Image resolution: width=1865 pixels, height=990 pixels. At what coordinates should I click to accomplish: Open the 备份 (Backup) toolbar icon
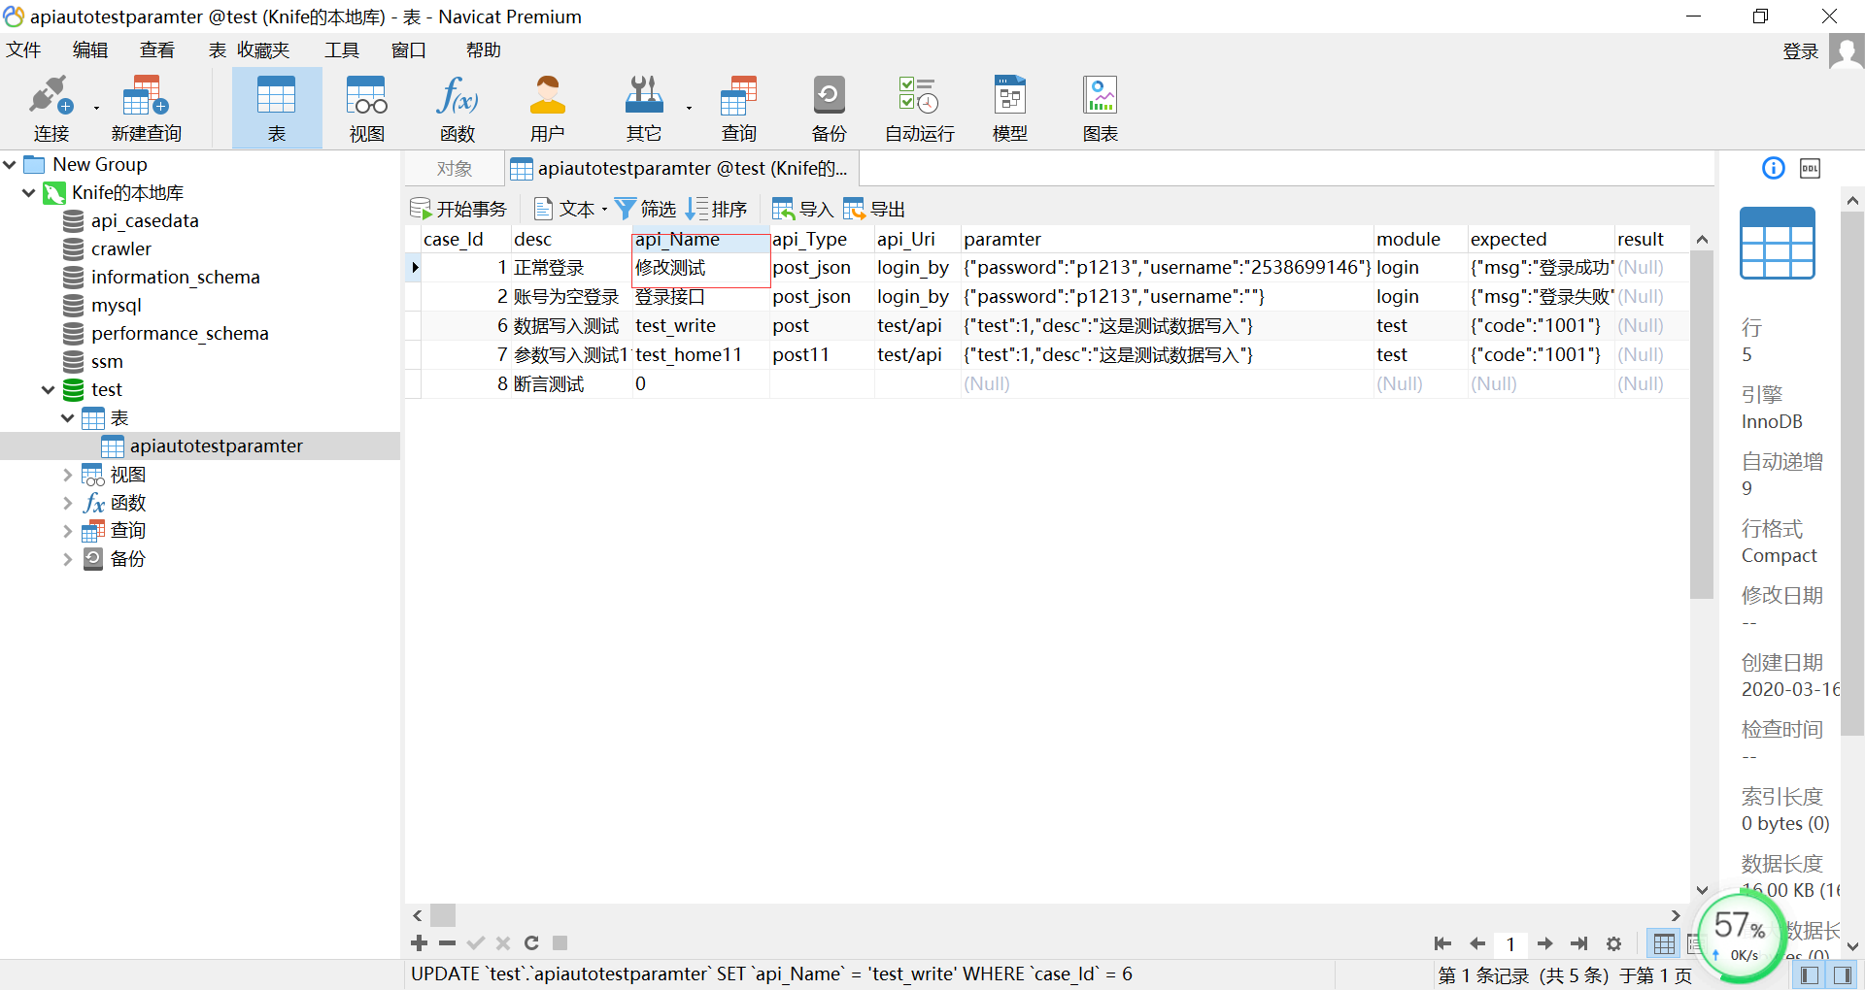[x=829, y=108]
